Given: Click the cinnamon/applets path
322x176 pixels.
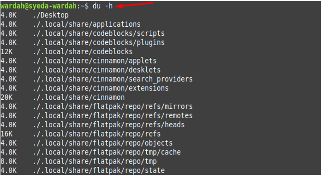Looking at the screenshot, I should coord(95,61).
